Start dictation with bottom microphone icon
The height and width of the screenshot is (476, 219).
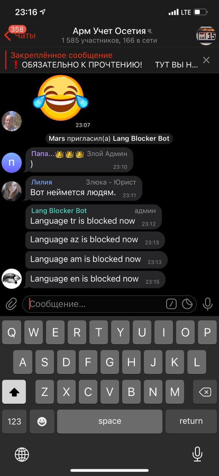[198, 454]
